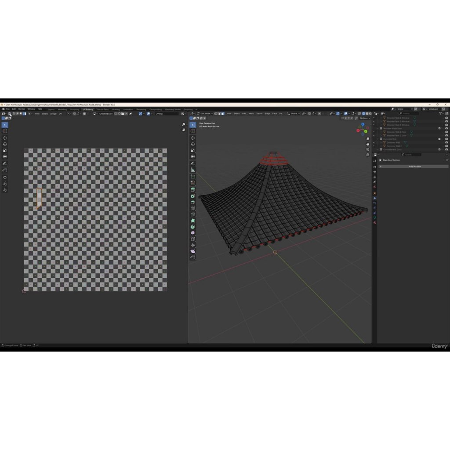Expand the Wooden Wall 2 Door tree item
This screenshot has width=450, height=450.
click(381, 135)
